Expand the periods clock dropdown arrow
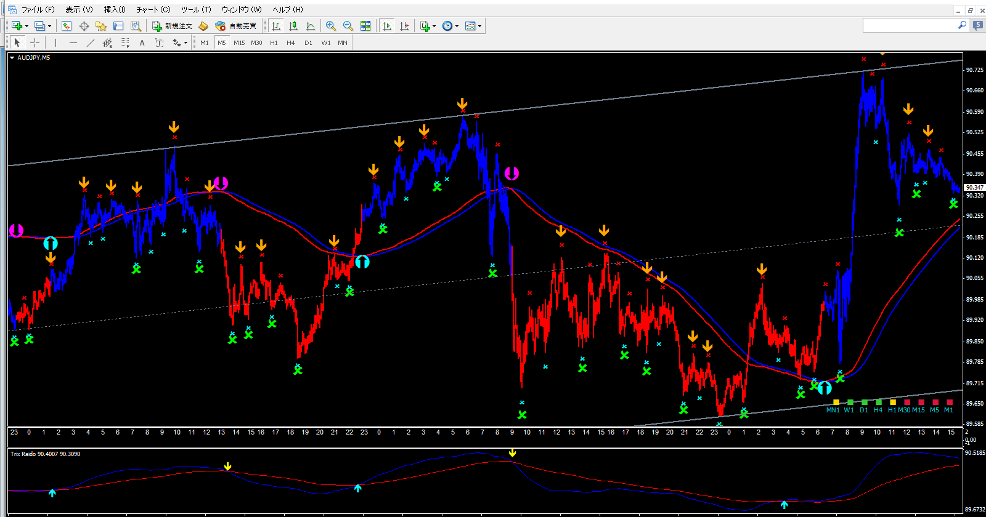The image size is (986, 517). pos(457,26)
